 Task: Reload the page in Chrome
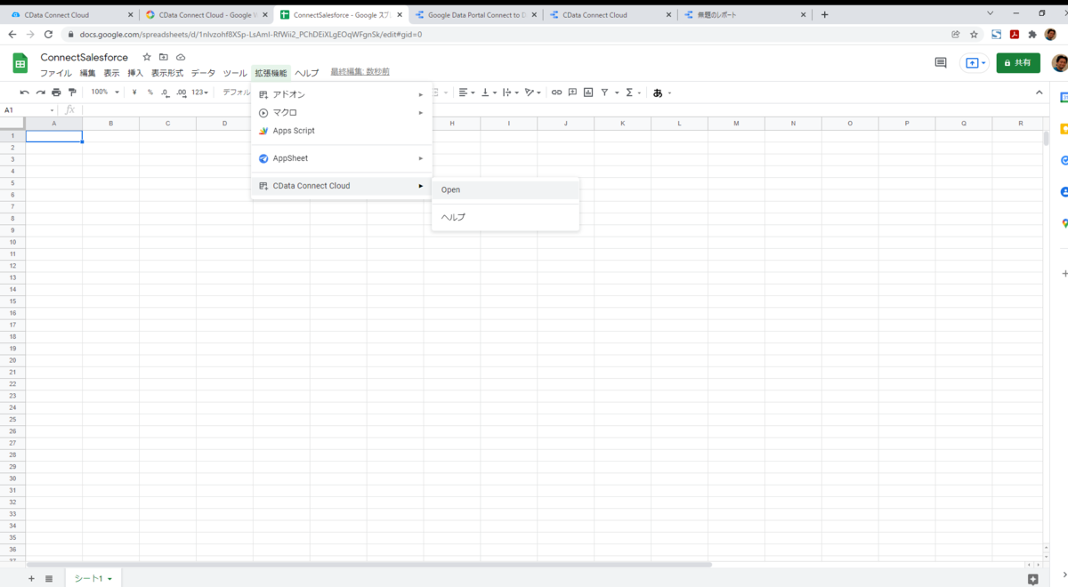pyautogui.click(x=48, y=35)
